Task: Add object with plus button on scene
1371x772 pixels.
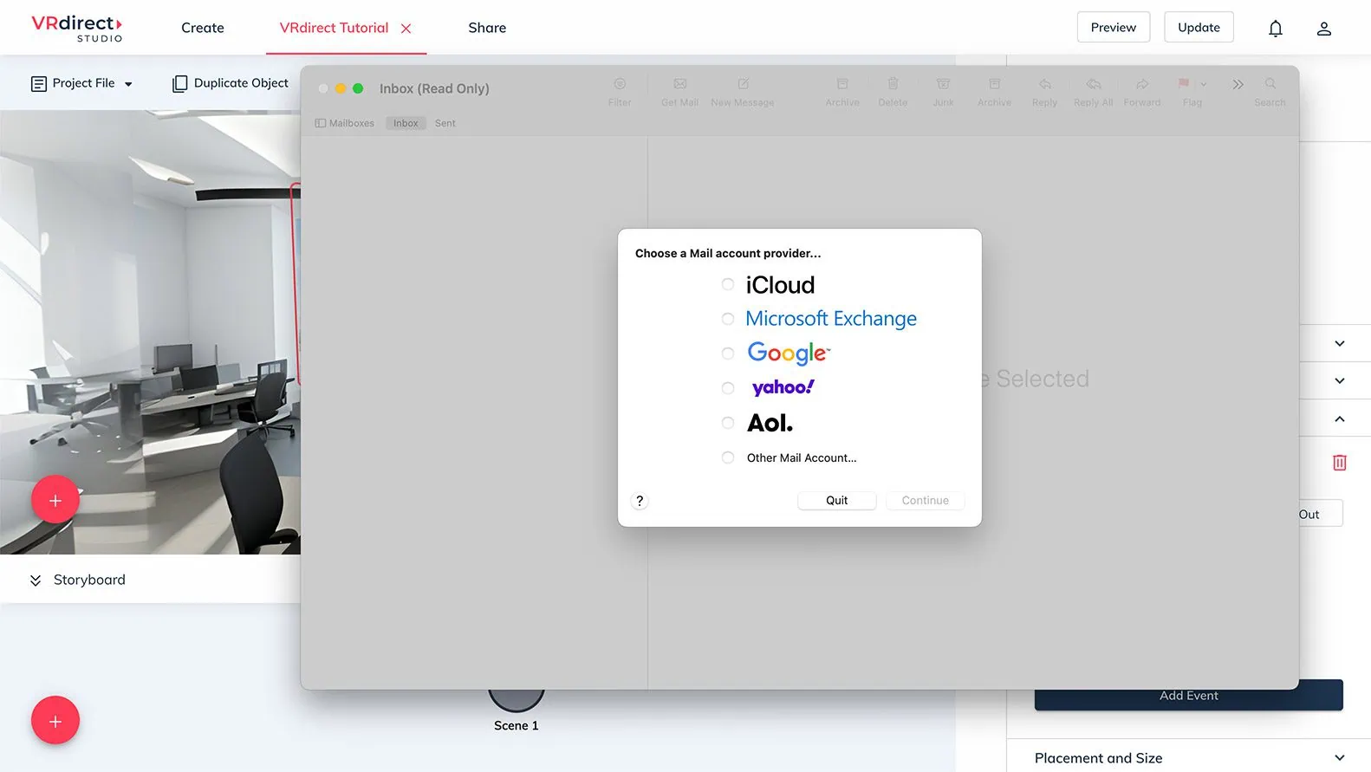Action: click(x=55, y=500)
